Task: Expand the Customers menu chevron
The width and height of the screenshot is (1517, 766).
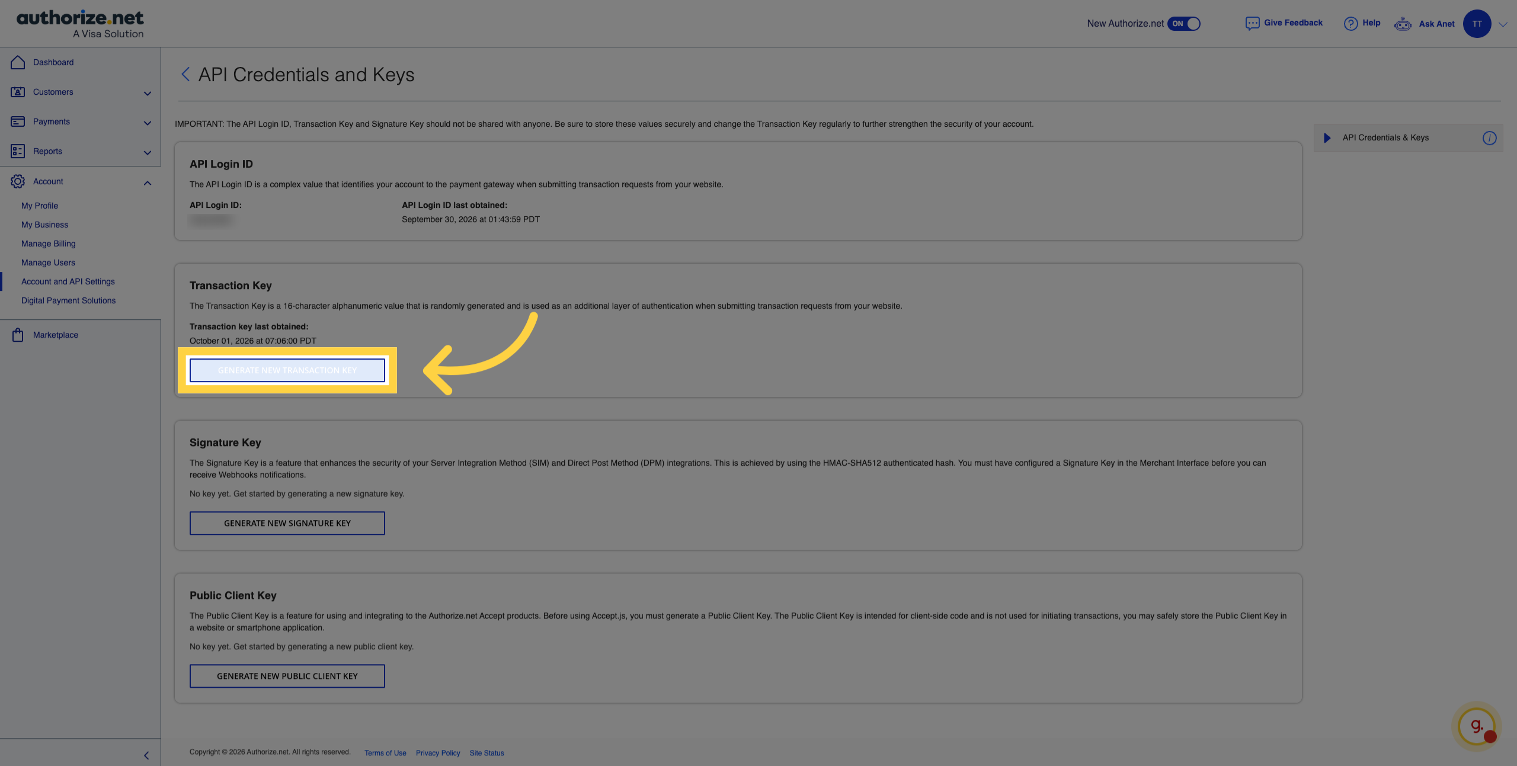Action: point(148,93)
